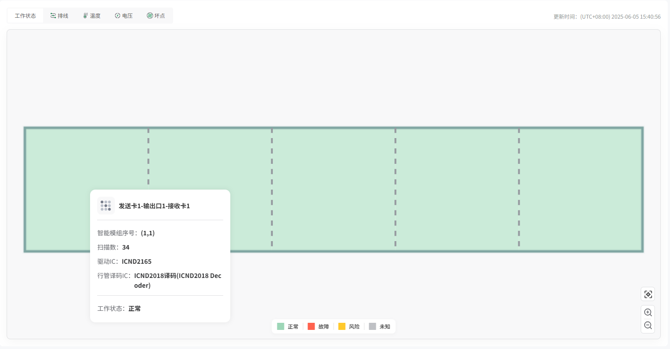Open the 排线 tab
The image size is (670, 349).
tap(59, 16)
